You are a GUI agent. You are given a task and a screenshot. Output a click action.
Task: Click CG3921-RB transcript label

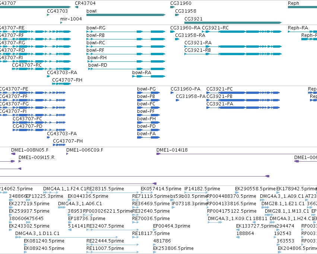[197, 50]
